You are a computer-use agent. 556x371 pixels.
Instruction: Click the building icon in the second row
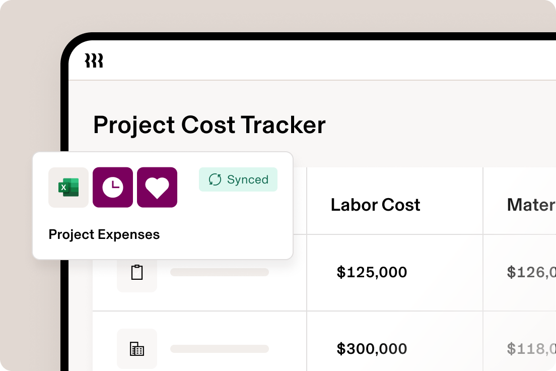pos(136,348)
